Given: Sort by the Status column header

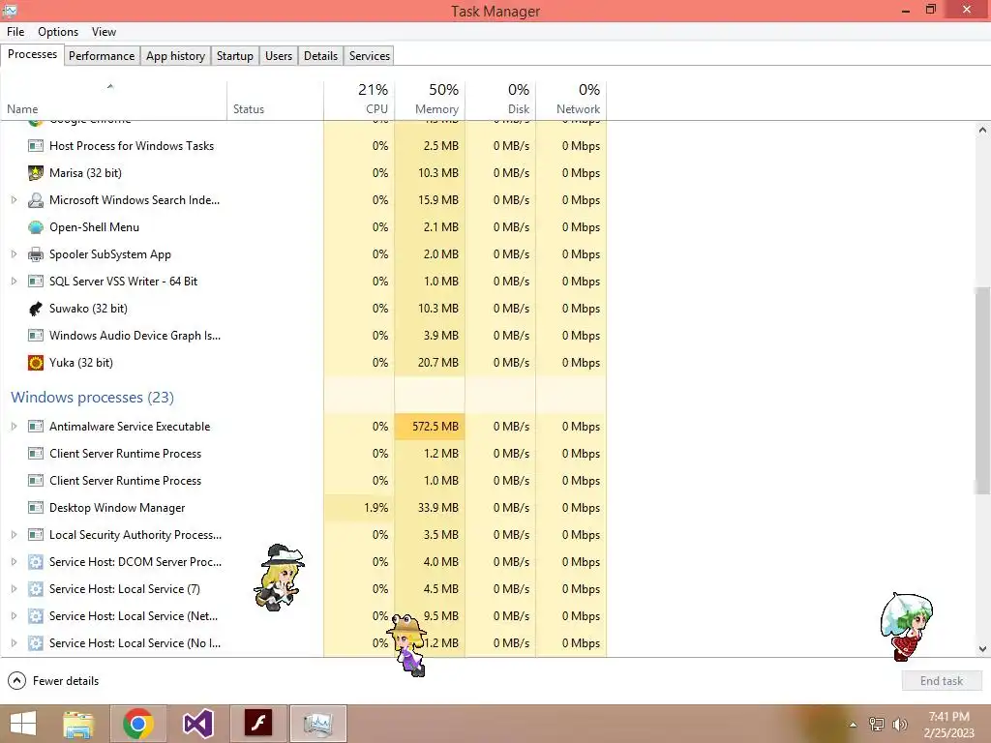Looking at the screenshot, I should pos(275,101).
